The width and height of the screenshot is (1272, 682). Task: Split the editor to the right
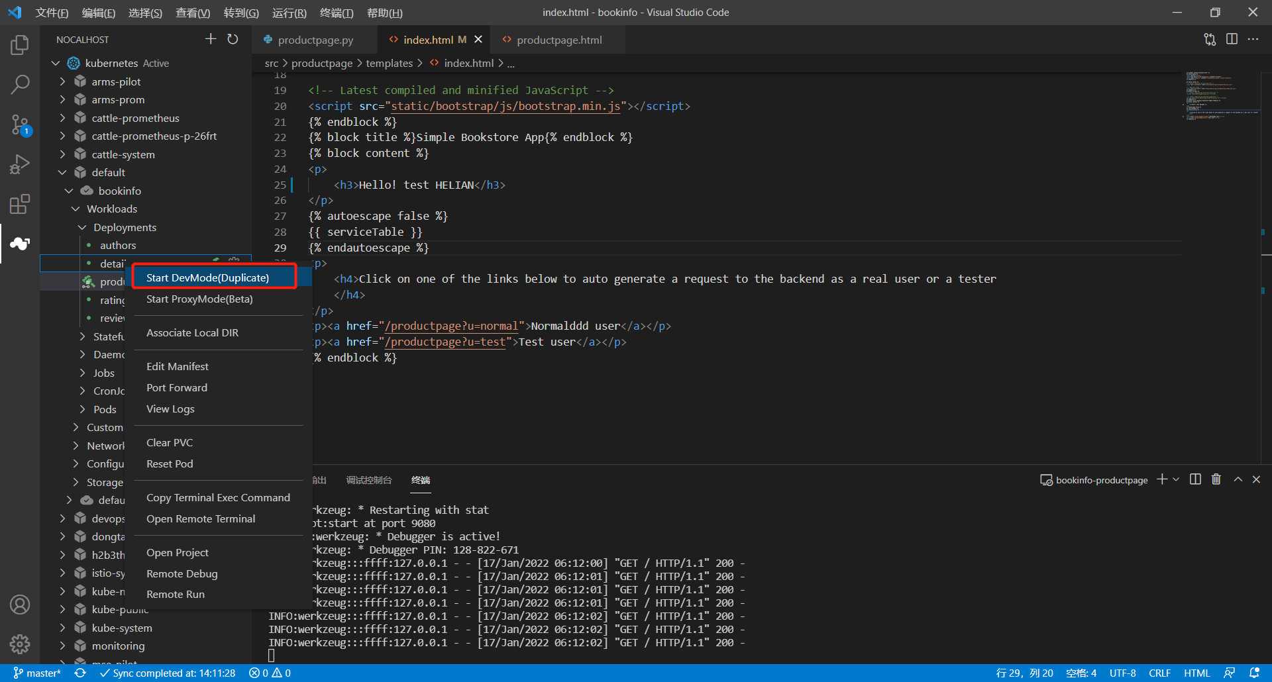(x=1232, y=39)
